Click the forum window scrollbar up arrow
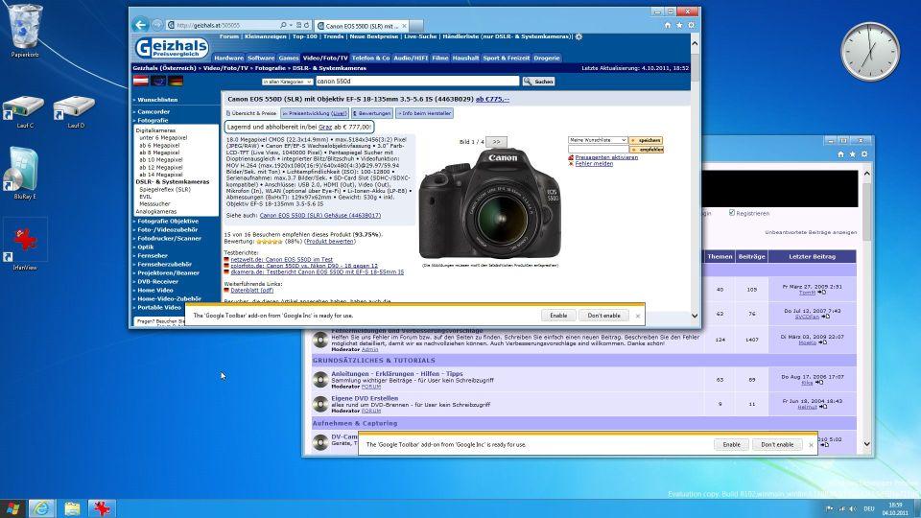Image resolution: width=921 pixels, height=518 pixels. [x=866, y=174]
